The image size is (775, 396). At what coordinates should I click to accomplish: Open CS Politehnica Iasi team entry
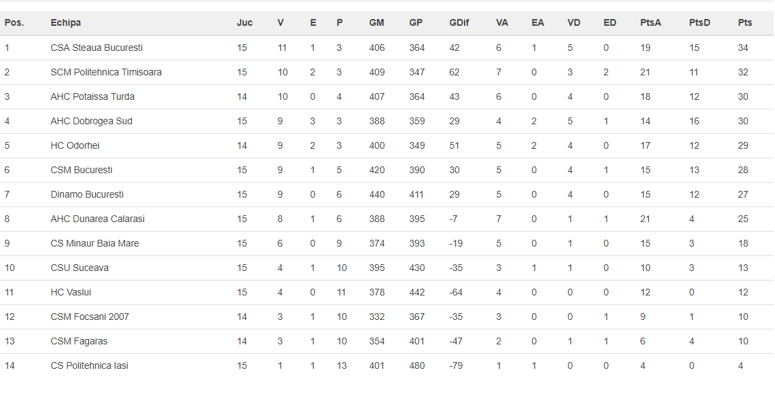[x=89, y=365]
